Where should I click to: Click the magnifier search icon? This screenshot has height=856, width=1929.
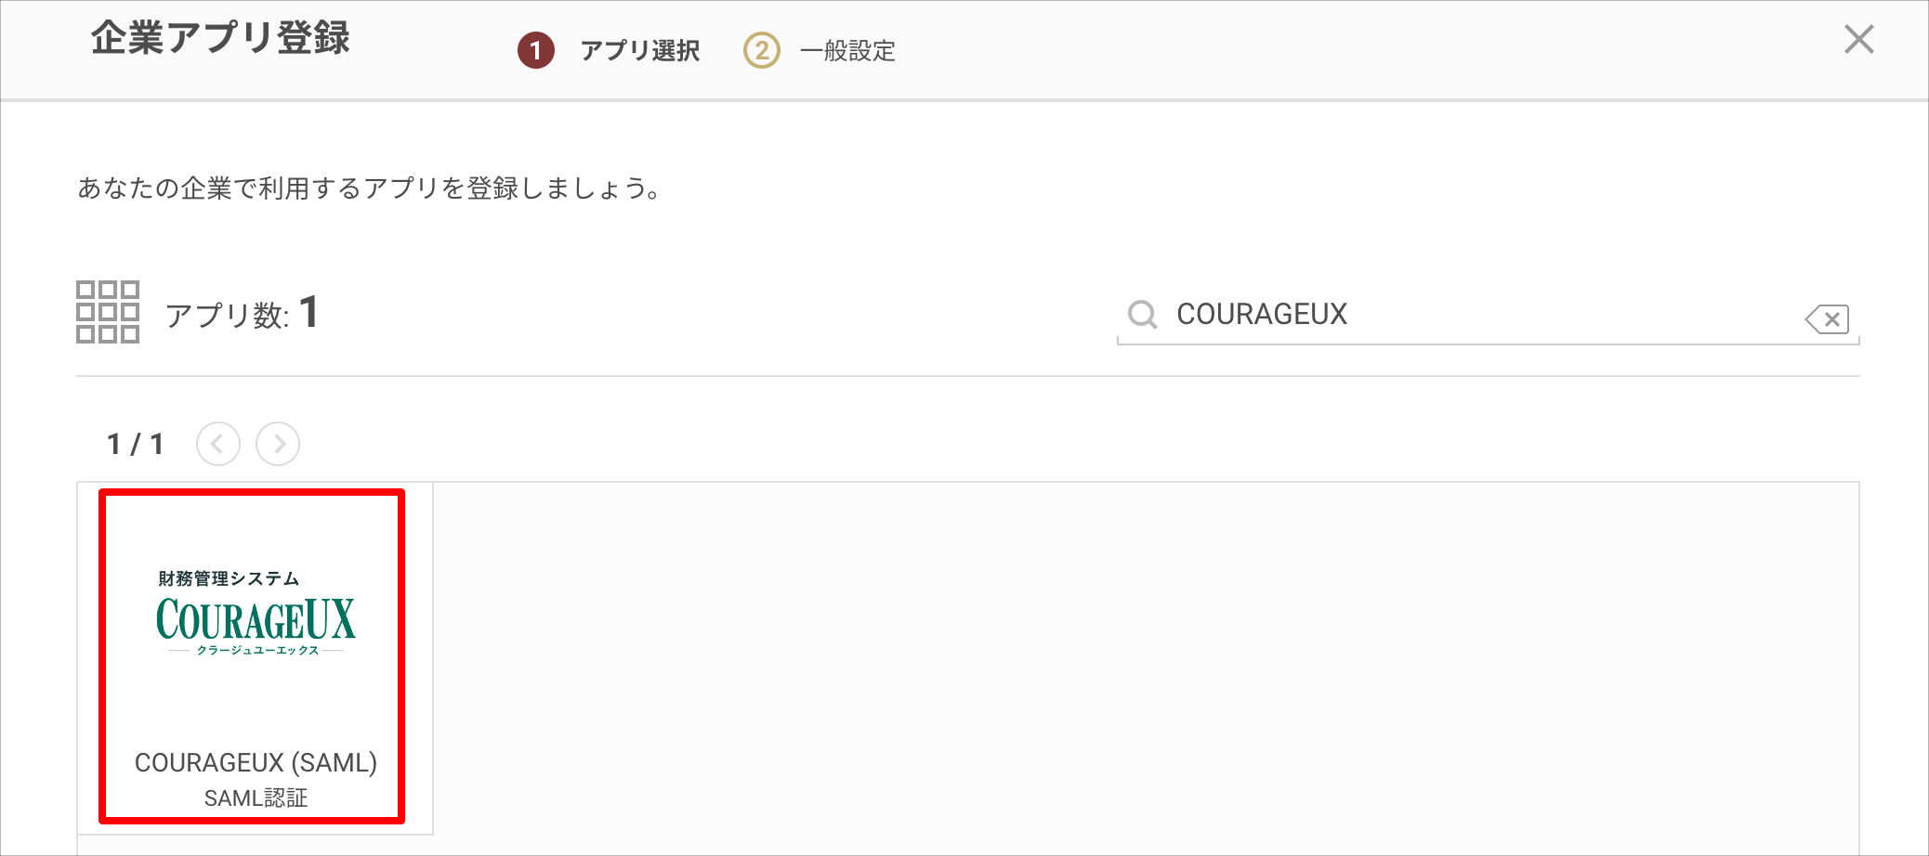(1142, 315)
